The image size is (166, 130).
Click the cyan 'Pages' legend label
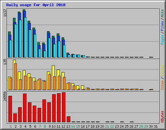pos(162,40)
